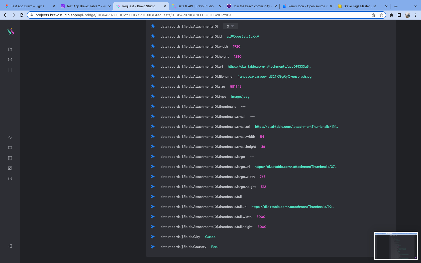Click the City value Cusco
The width and height of the screenshot is (421, 263).
pyautogui.click(x=210, y=237)
